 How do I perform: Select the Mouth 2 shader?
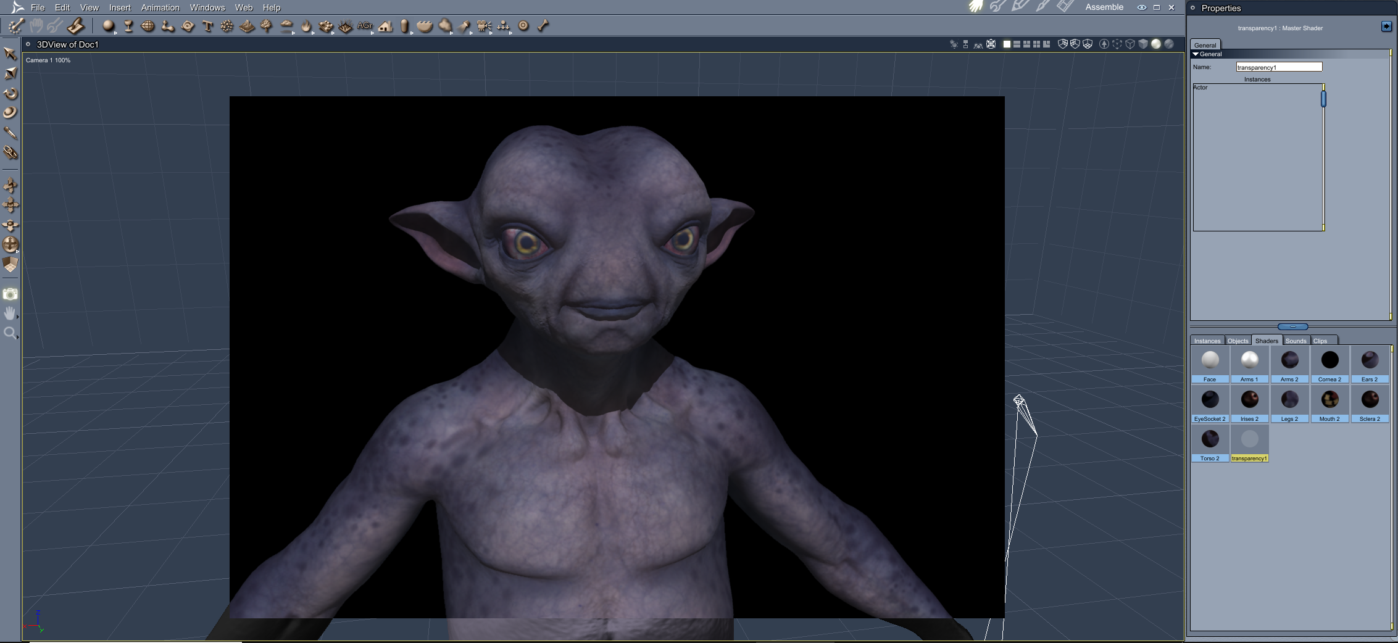click(x=1329, y=404)
